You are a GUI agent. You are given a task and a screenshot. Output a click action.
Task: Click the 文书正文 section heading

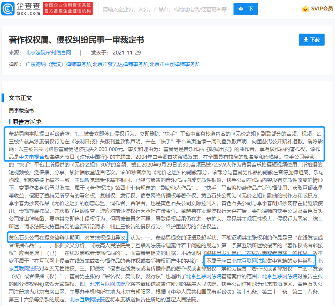pos(20,98)
